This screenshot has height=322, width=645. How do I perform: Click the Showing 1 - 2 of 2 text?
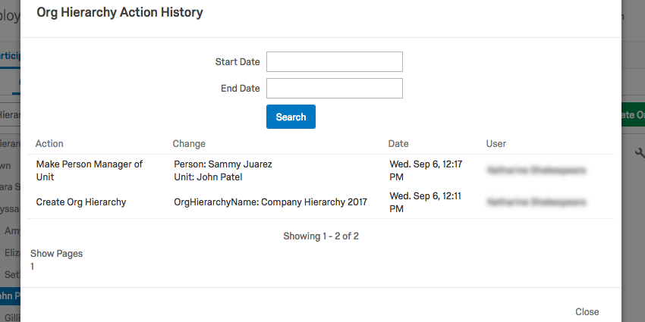point(321,236)
